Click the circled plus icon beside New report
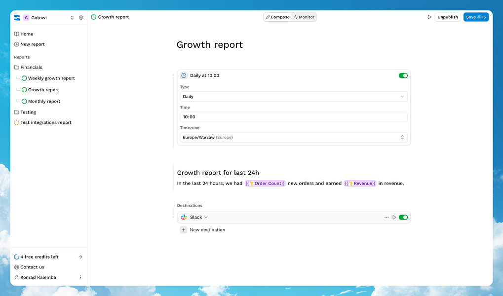This screenshot has height=296, width=503. click(x=17, y=44)
